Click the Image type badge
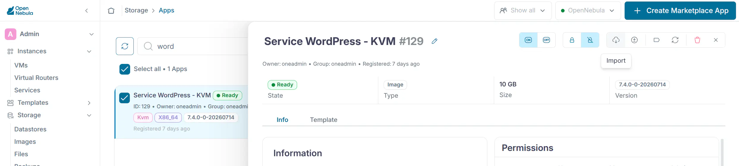This screenshot has height=166, width=739. click(x=395, y=85)
